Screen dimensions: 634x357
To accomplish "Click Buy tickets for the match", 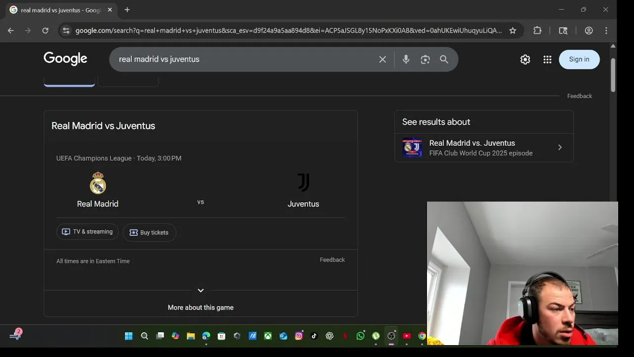I will [149, 233].
